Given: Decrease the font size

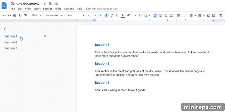Looking at the screenshot, I should click(88, 15).
